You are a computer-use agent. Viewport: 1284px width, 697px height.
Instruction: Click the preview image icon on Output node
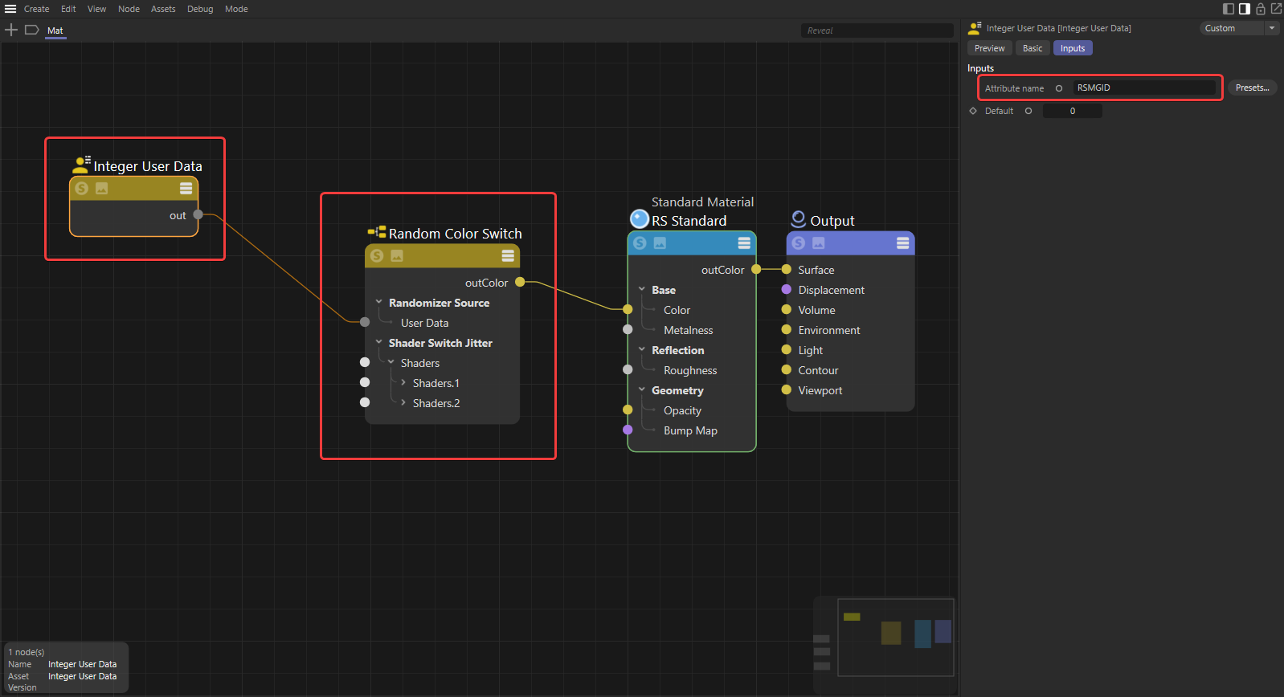point(819,243)
